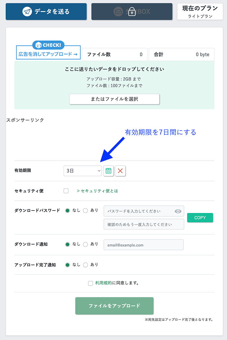
Task: Open the 有効期限 3日 dropdown
Action: tap(82, 171)
